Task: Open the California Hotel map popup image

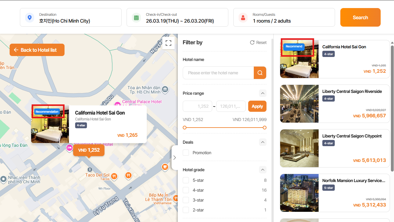Action: coord(50,124)
